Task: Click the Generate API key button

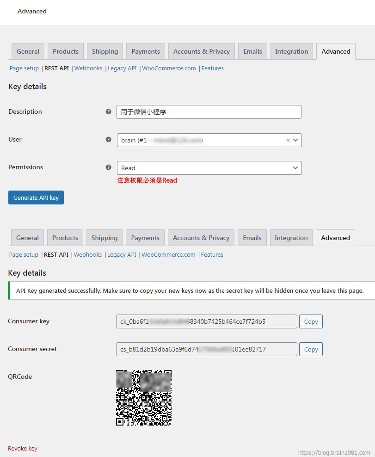Action: pos(36,197)
